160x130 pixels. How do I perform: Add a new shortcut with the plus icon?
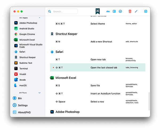click(146, 11)
